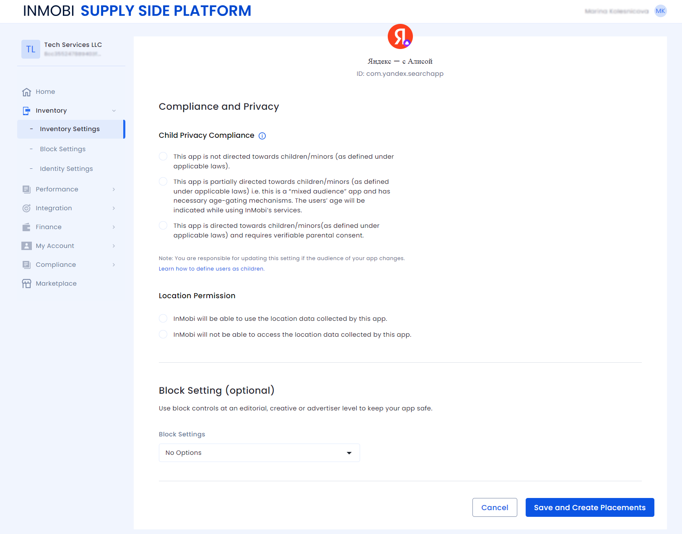Image resolution: width=682 pixels, height=534 pixels.
Task: Collapse the Inventory menu chevron
Action: tap(114, 111)
